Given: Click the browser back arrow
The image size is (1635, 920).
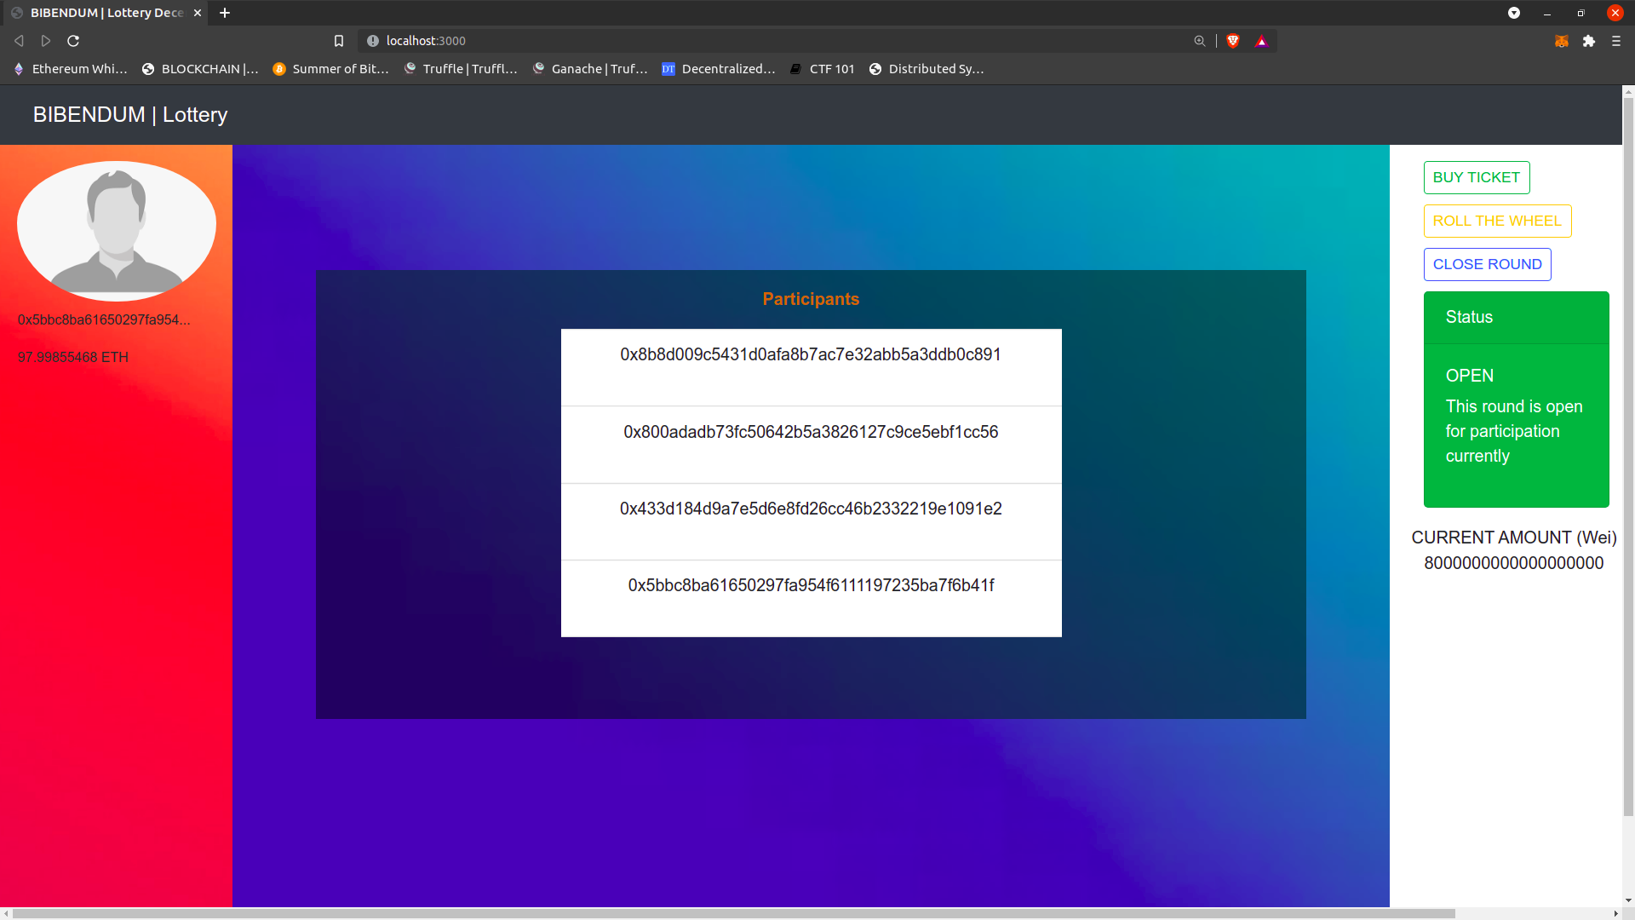Looking at the screenshot, I should coord(19,41).
